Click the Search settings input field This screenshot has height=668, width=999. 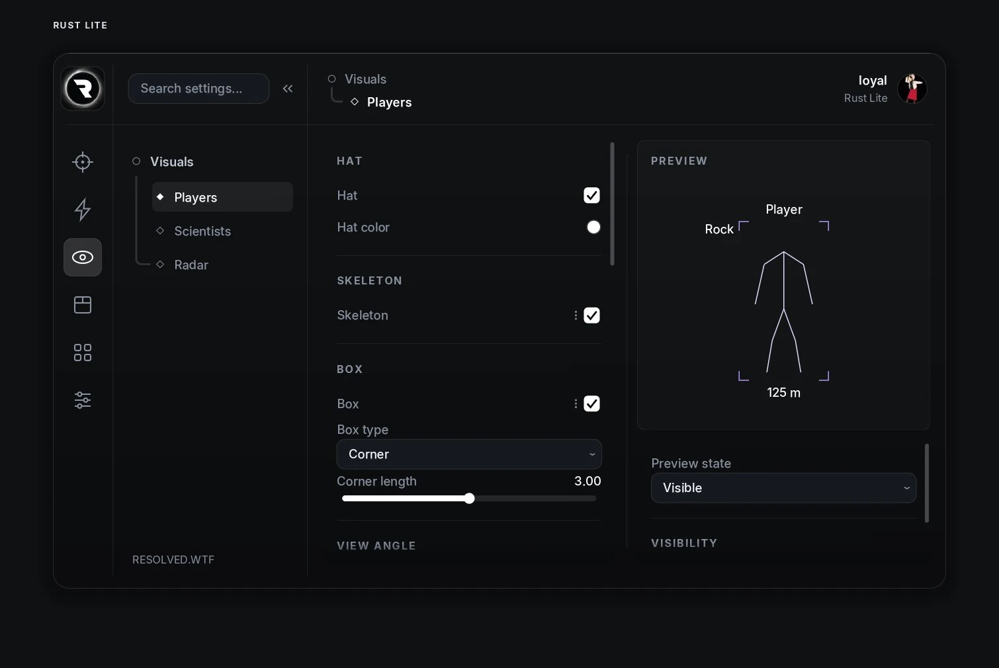pos(198,89)
